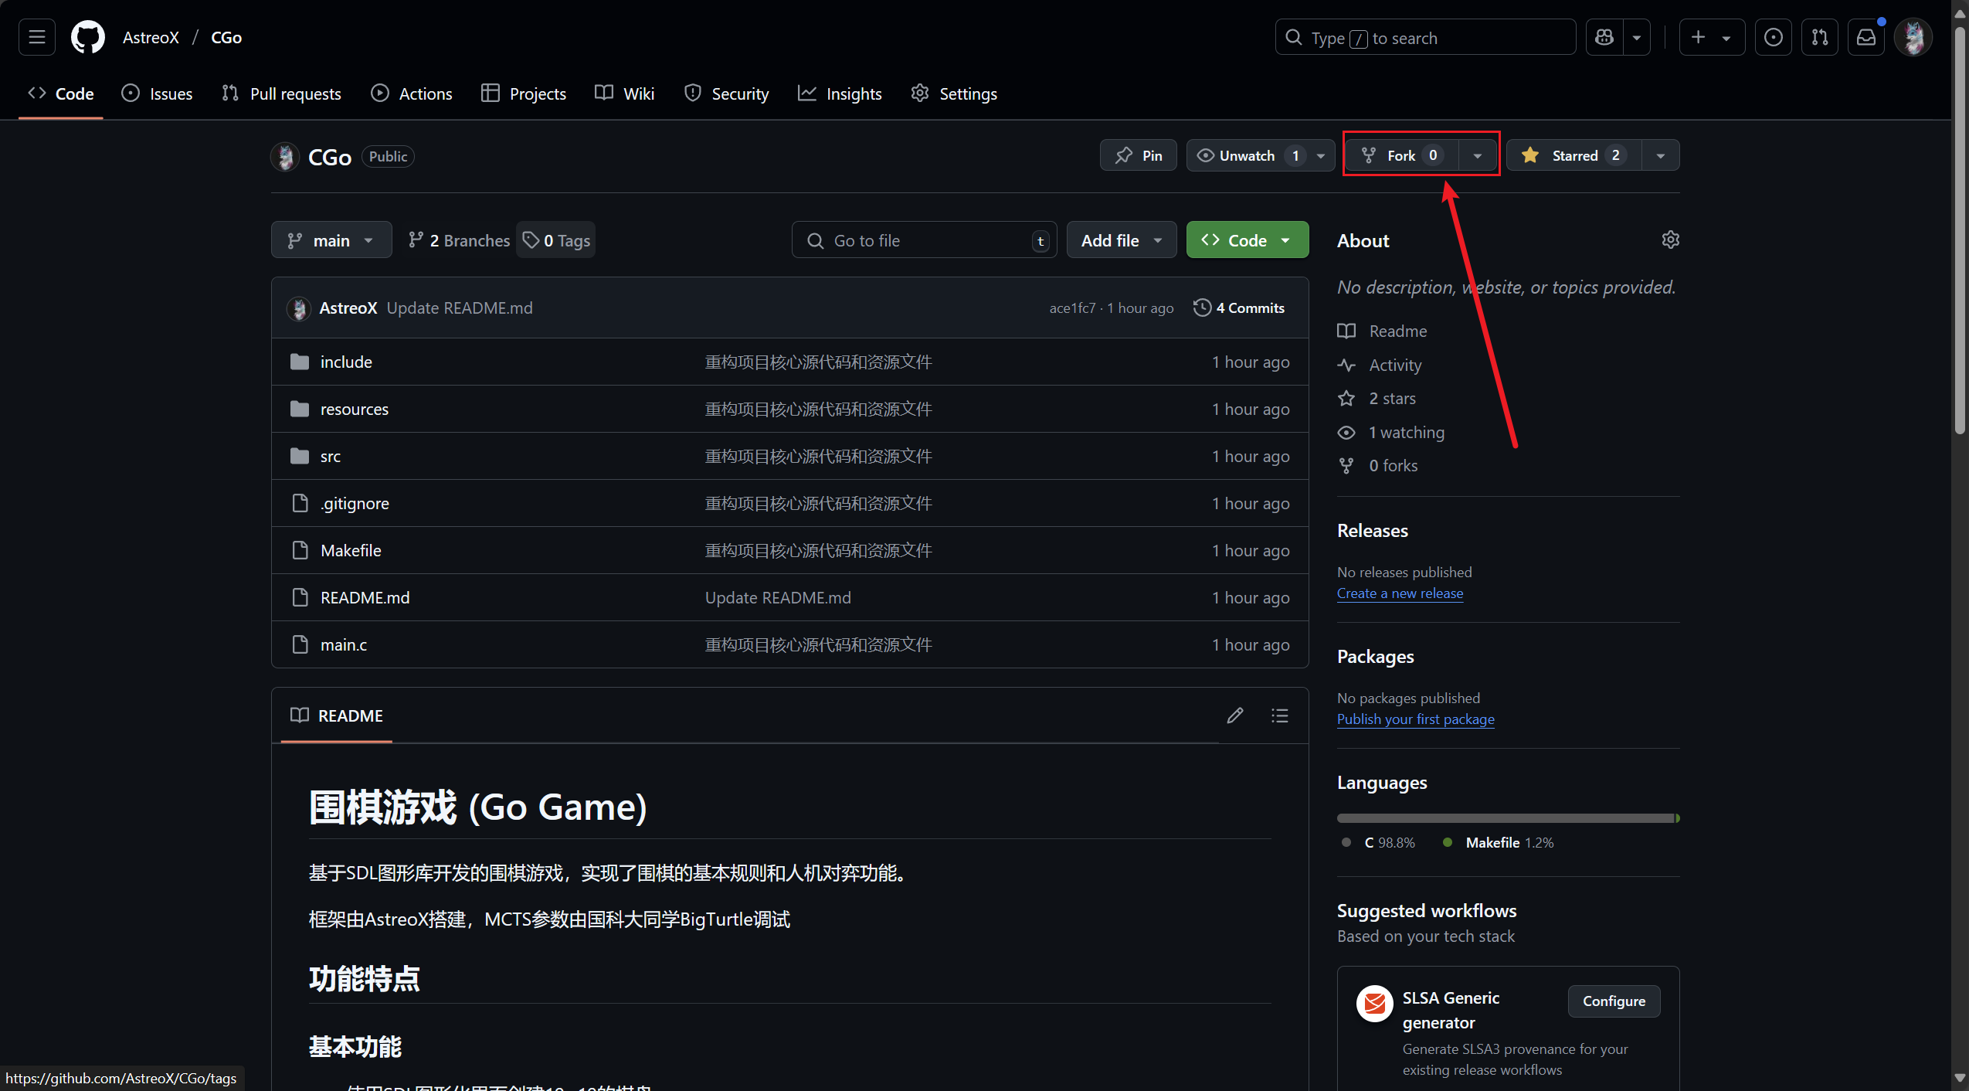Open the include folder
This screenshot has height=1091, width=1969.
[346, 362]
